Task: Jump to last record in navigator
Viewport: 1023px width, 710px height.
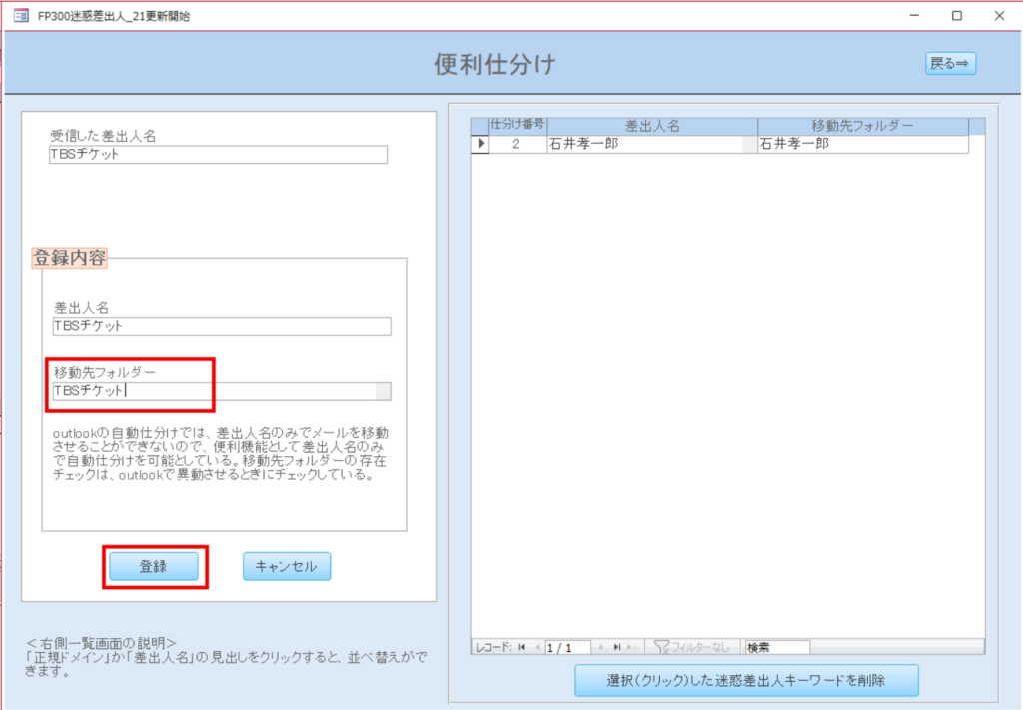Action: pos(616,647)
